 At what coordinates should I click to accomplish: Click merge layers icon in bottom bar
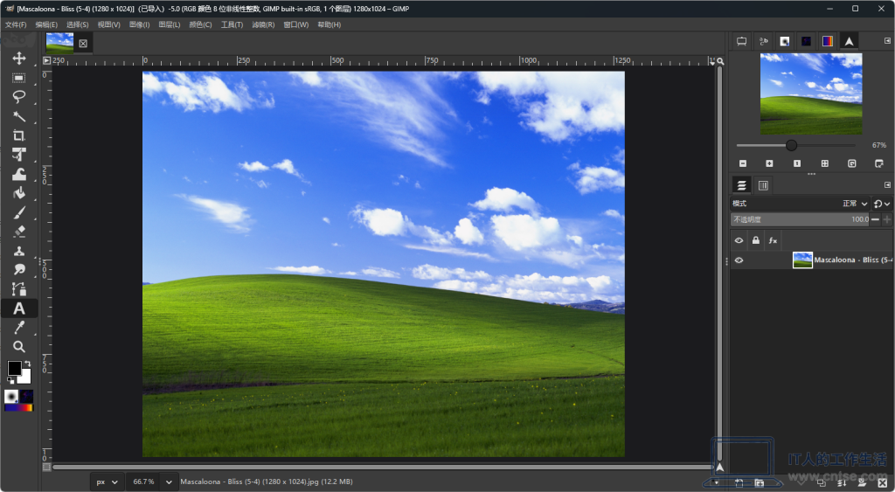842,483
